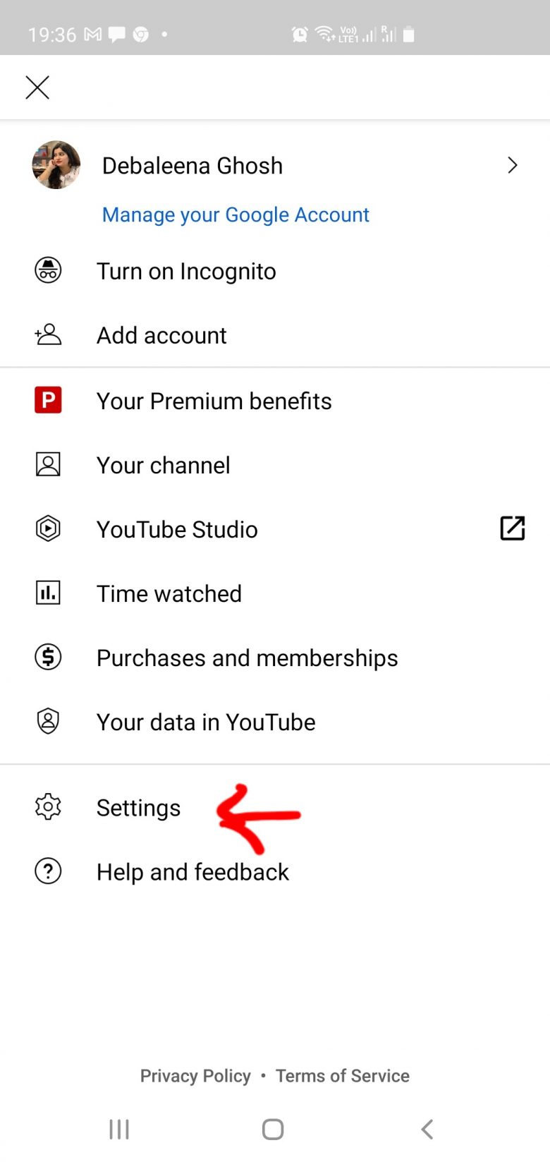The width and height of the screenshot is (550, 1162).
Task: Tap Debaleena Ghosh's profile picture
Action: pos(56,164)
